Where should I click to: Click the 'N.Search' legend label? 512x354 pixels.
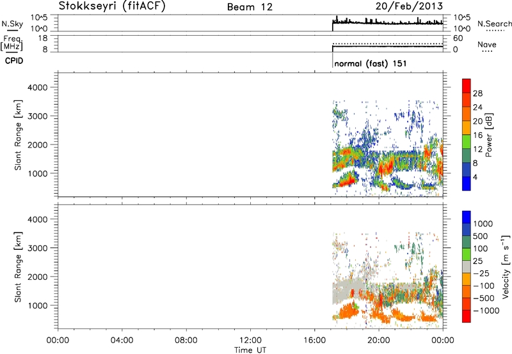(x=494, y=24)
